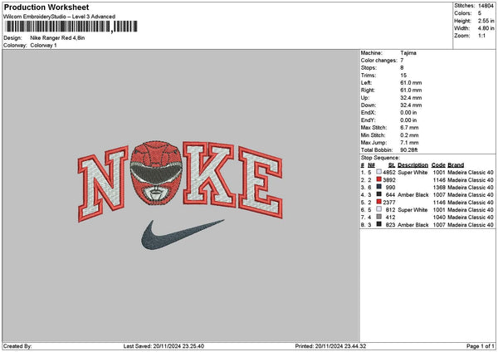The width and height of the screenshot is (498, 352).
Task: Click the total bobbin value '90.28ft'
Action: (x=408, y=150)
